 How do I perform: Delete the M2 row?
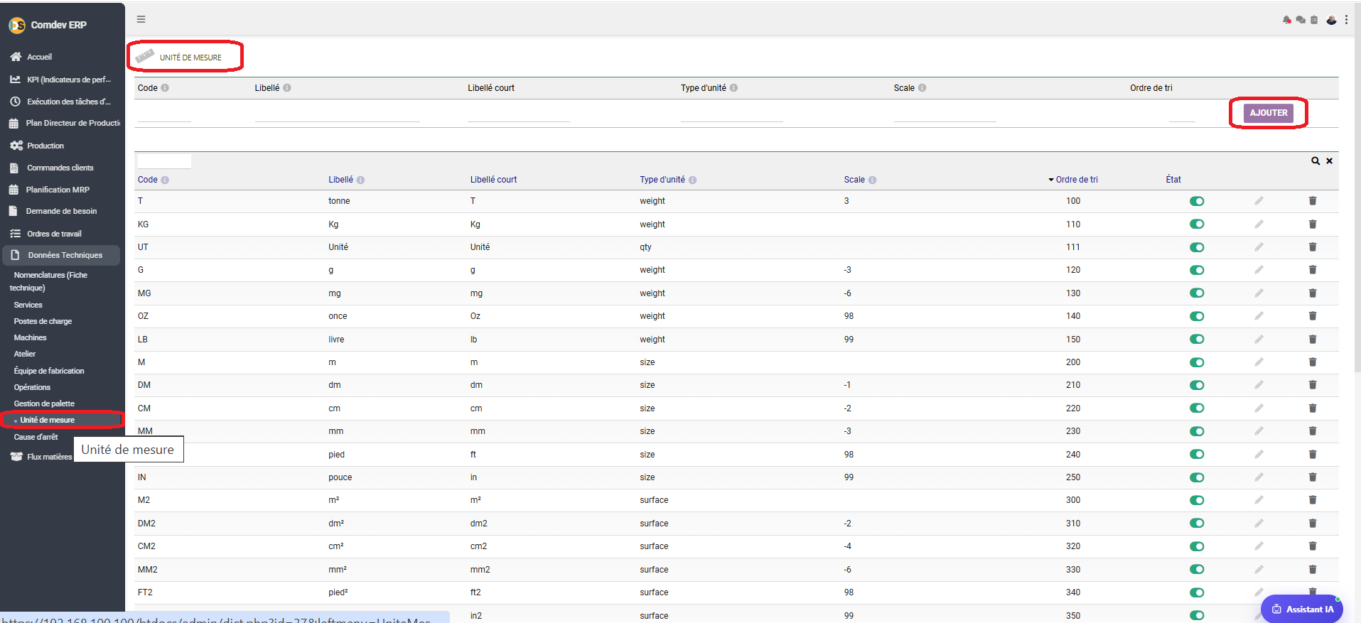(x=1313, y=500)
